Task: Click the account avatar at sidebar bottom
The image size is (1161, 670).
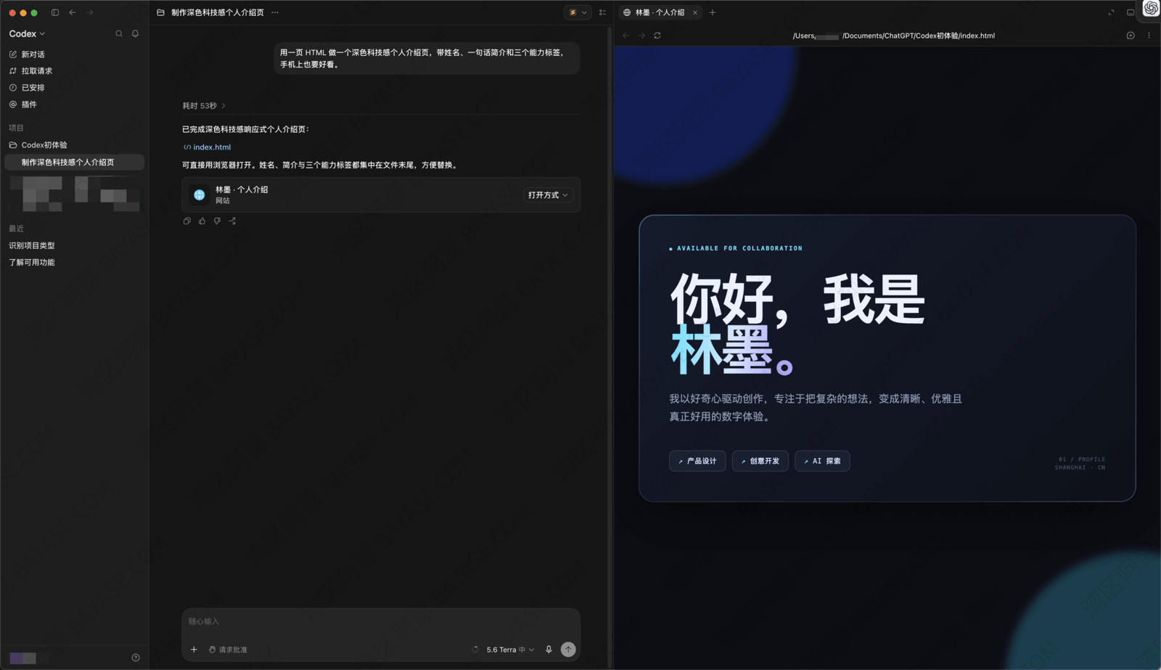Action: pyautogui.click(x=22, y=658)
